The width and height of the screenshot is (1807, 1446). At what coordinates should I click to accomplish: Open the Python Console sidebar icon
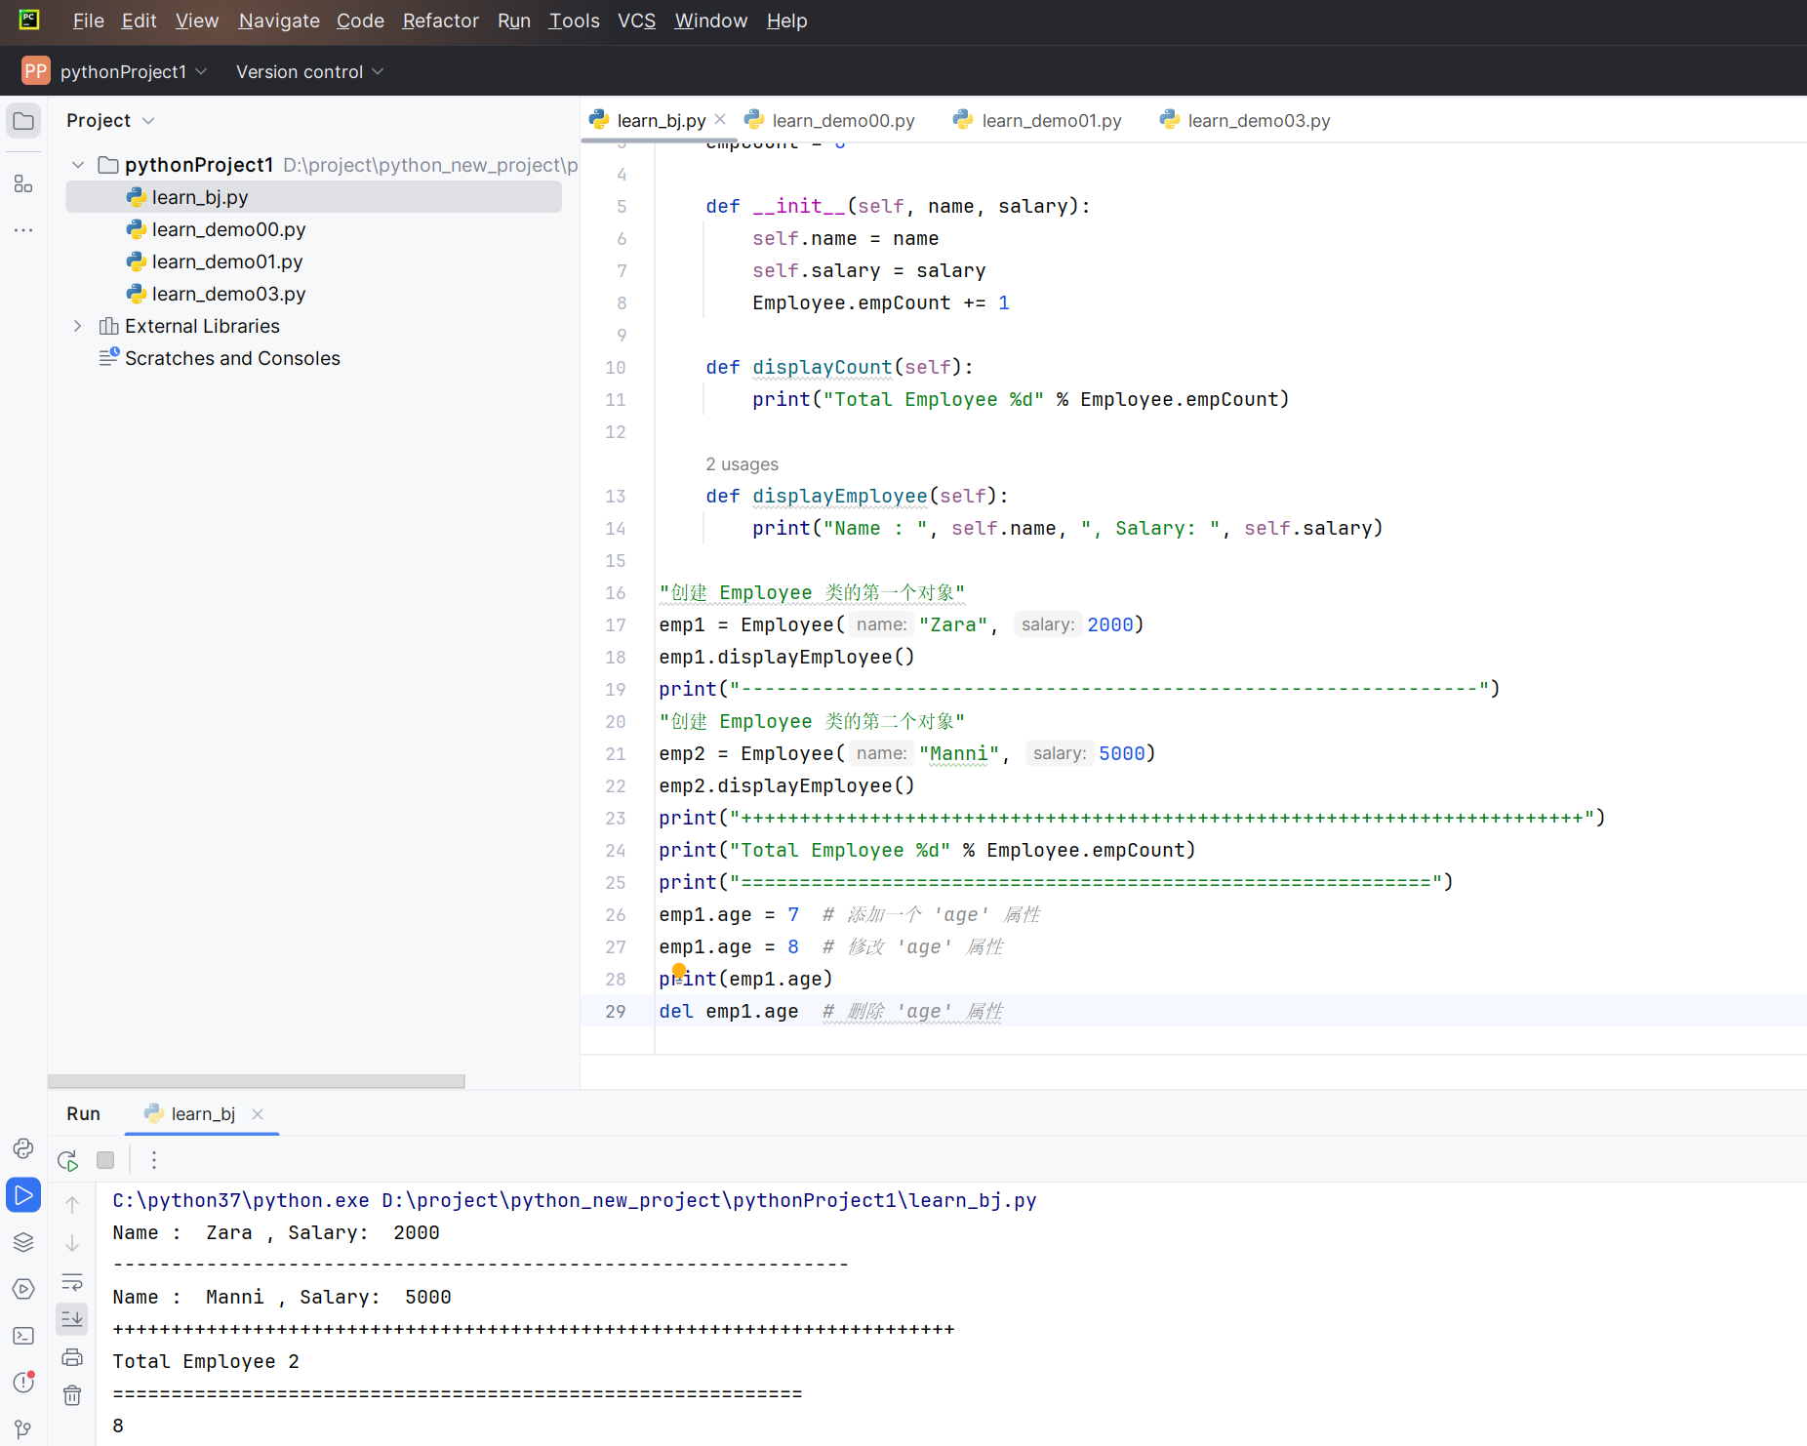23,1148
